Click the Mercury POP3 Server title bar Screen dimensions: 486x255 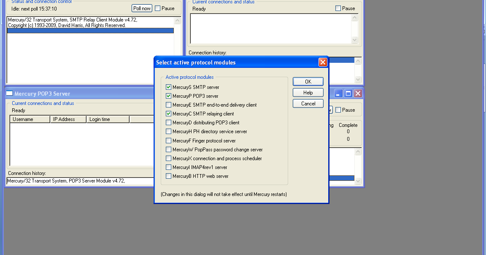pos(79,94)
